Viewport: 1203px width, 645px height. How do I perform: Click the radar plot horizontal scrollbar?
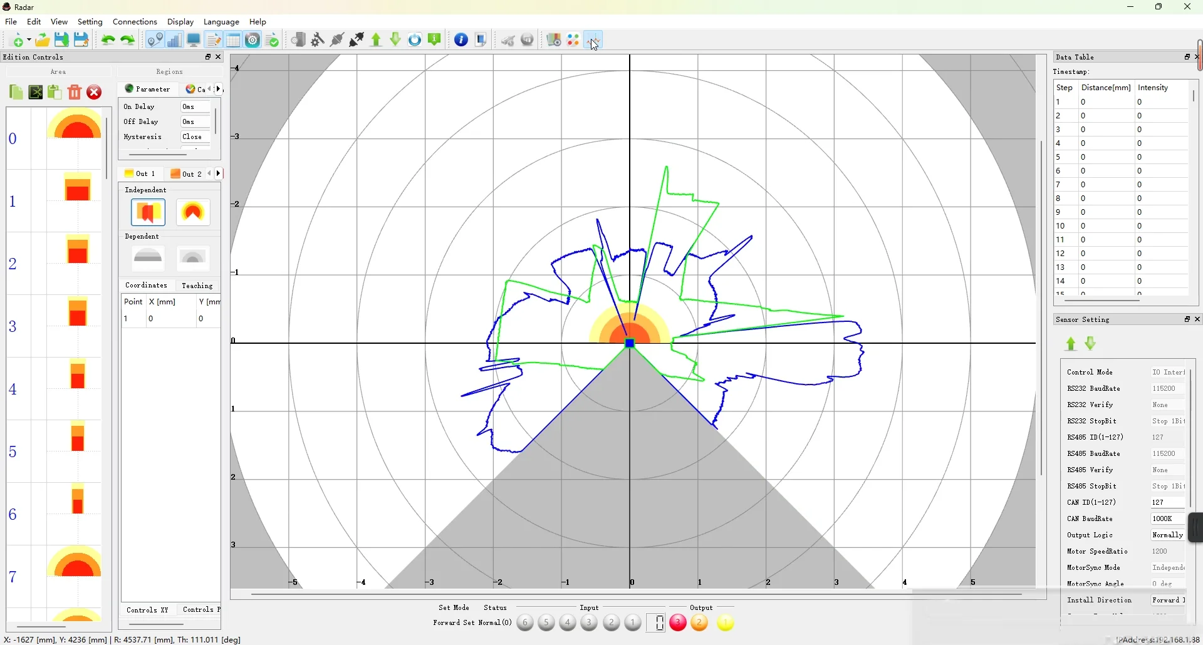(x=636, y=594)
